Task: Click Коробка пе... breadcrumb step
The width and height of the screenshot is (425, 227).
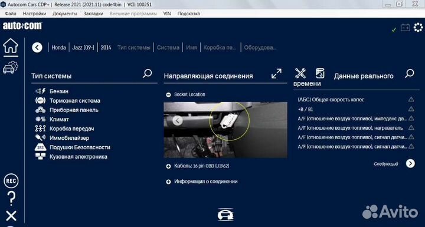Action: click(220, 47)
